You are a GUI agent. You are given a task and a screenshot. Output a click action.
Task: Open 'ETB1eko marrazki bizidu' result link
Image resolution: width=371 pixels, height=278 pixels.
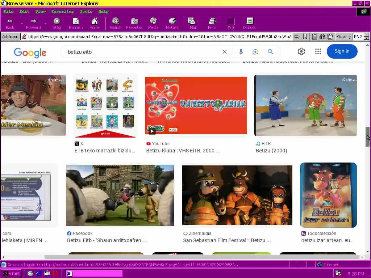105,151
